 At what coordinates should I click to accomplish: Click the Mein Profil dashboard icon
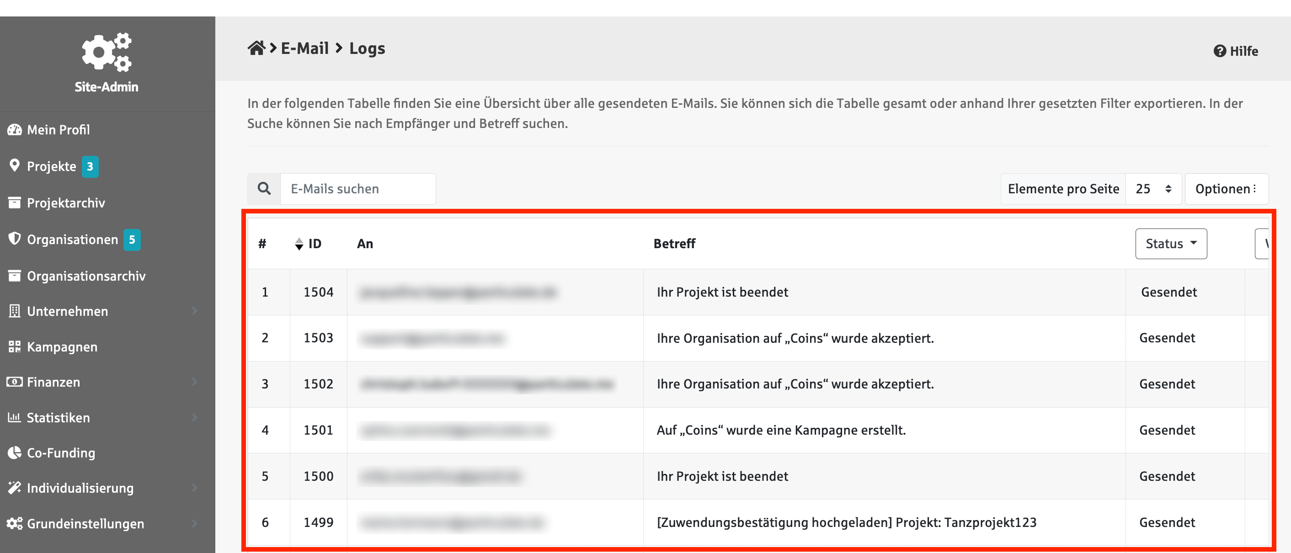[15, 130]
